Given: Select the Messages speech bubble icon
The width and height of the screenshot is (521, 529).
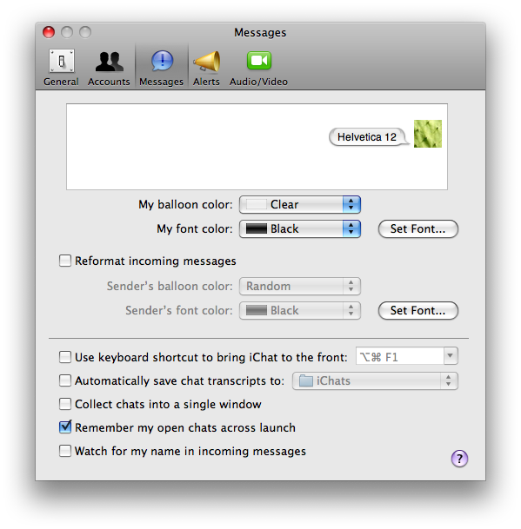Looking at the screenshot, I should [162, 61].
